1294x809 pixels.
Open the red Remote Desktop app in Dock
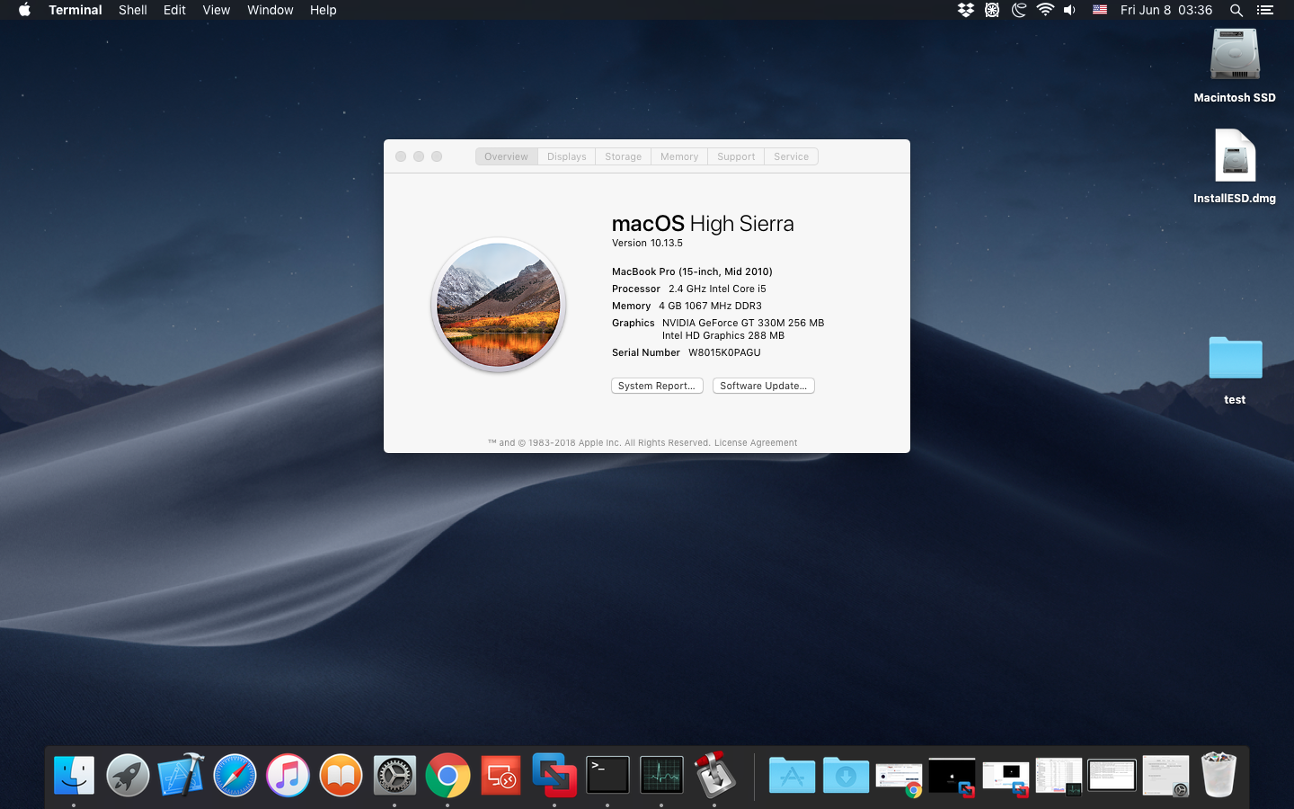click(x=501, y=775)
